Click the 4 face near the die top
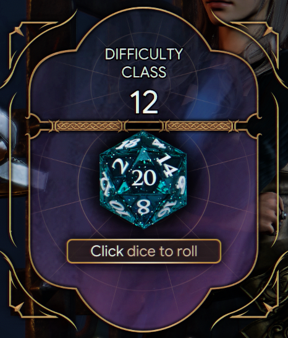 click(158, 143)
